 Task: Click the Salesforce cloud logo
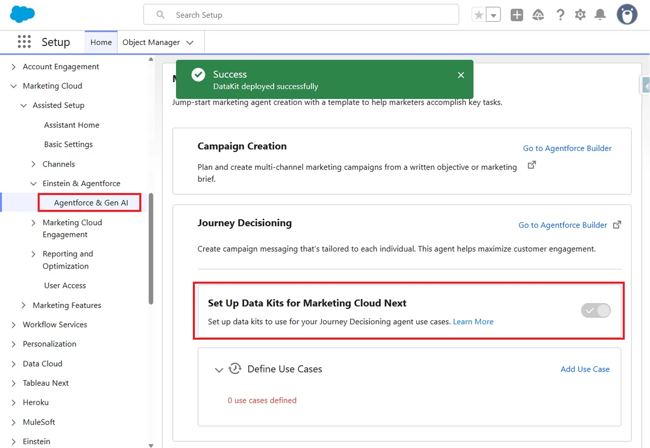(22, 15)
